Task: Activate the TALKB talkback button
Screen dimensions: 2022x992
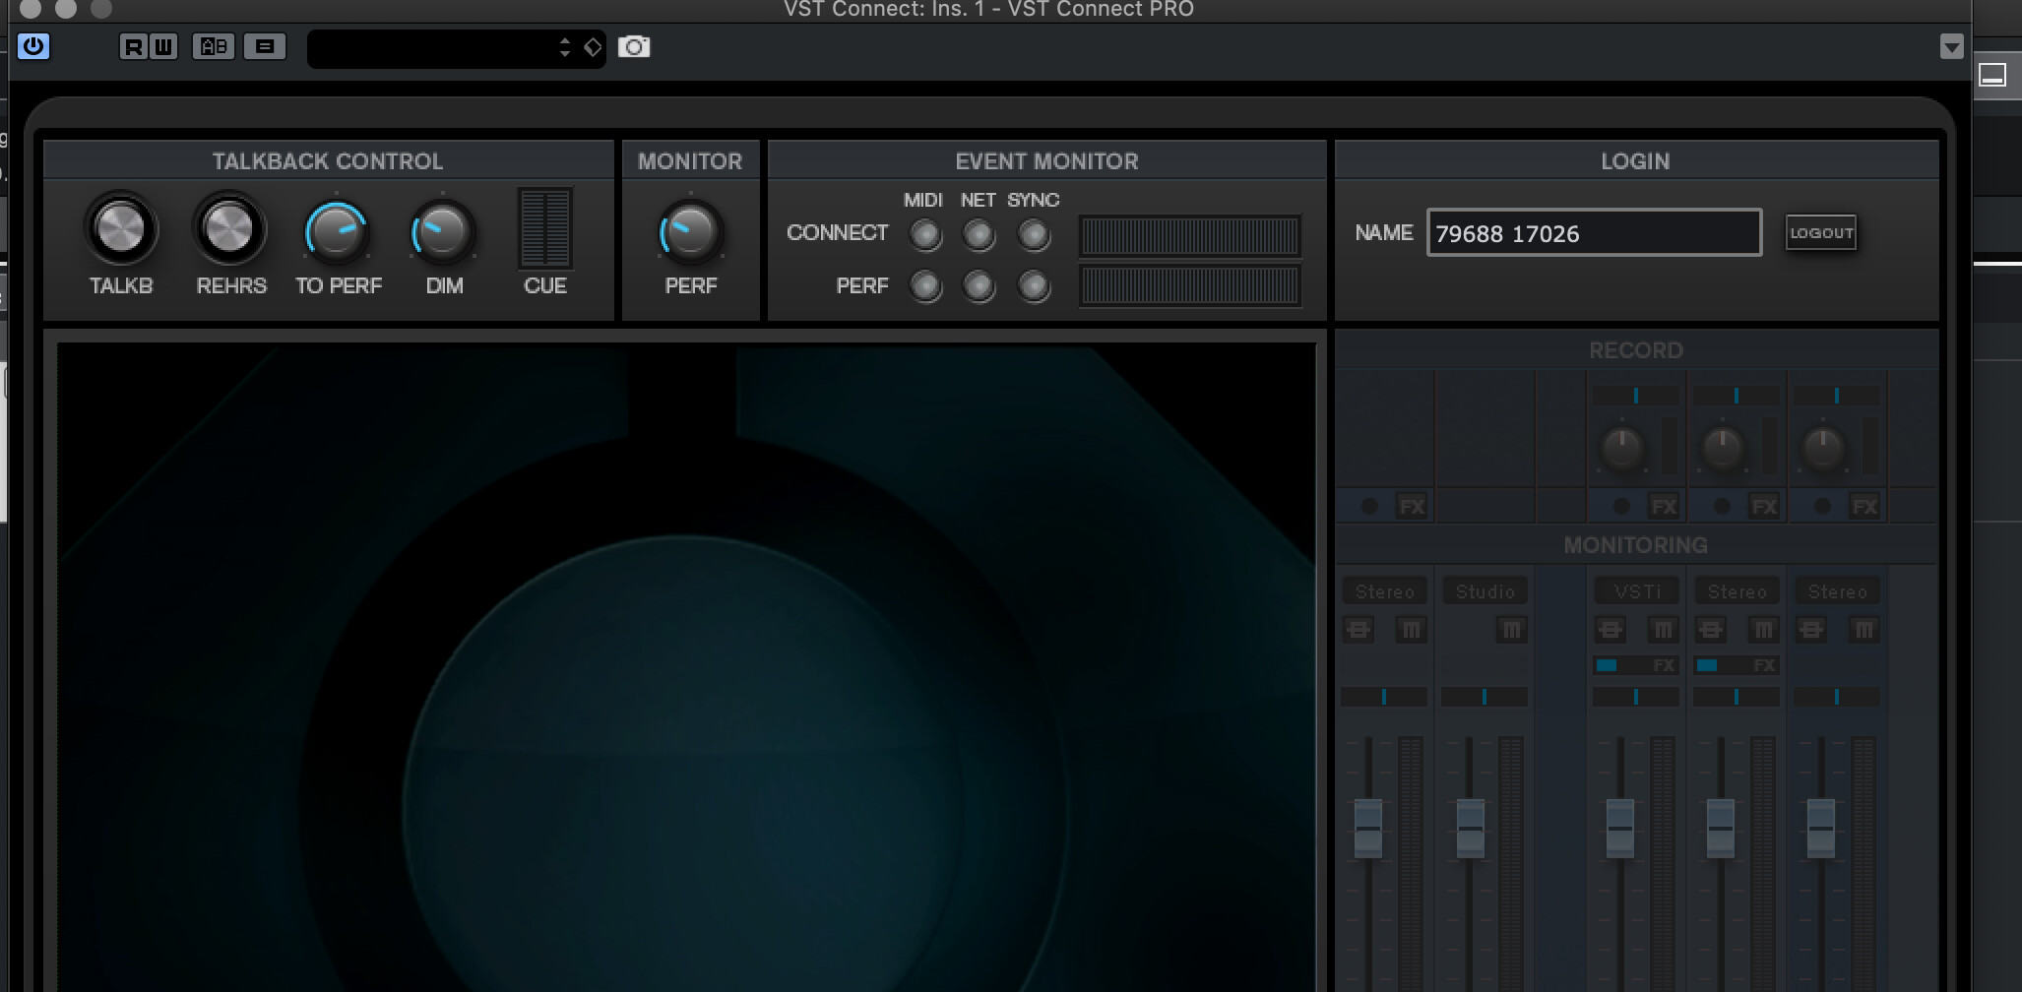Action: (121, 229)
